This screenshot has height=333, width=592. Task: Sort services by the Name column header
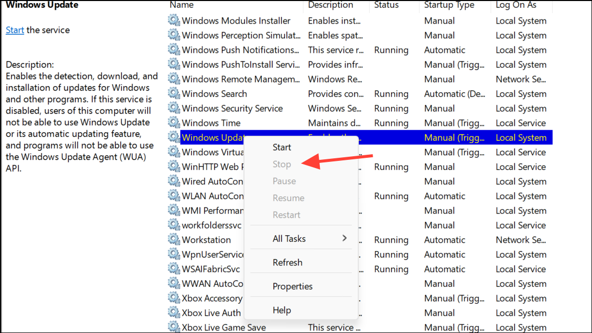(181, 5)
